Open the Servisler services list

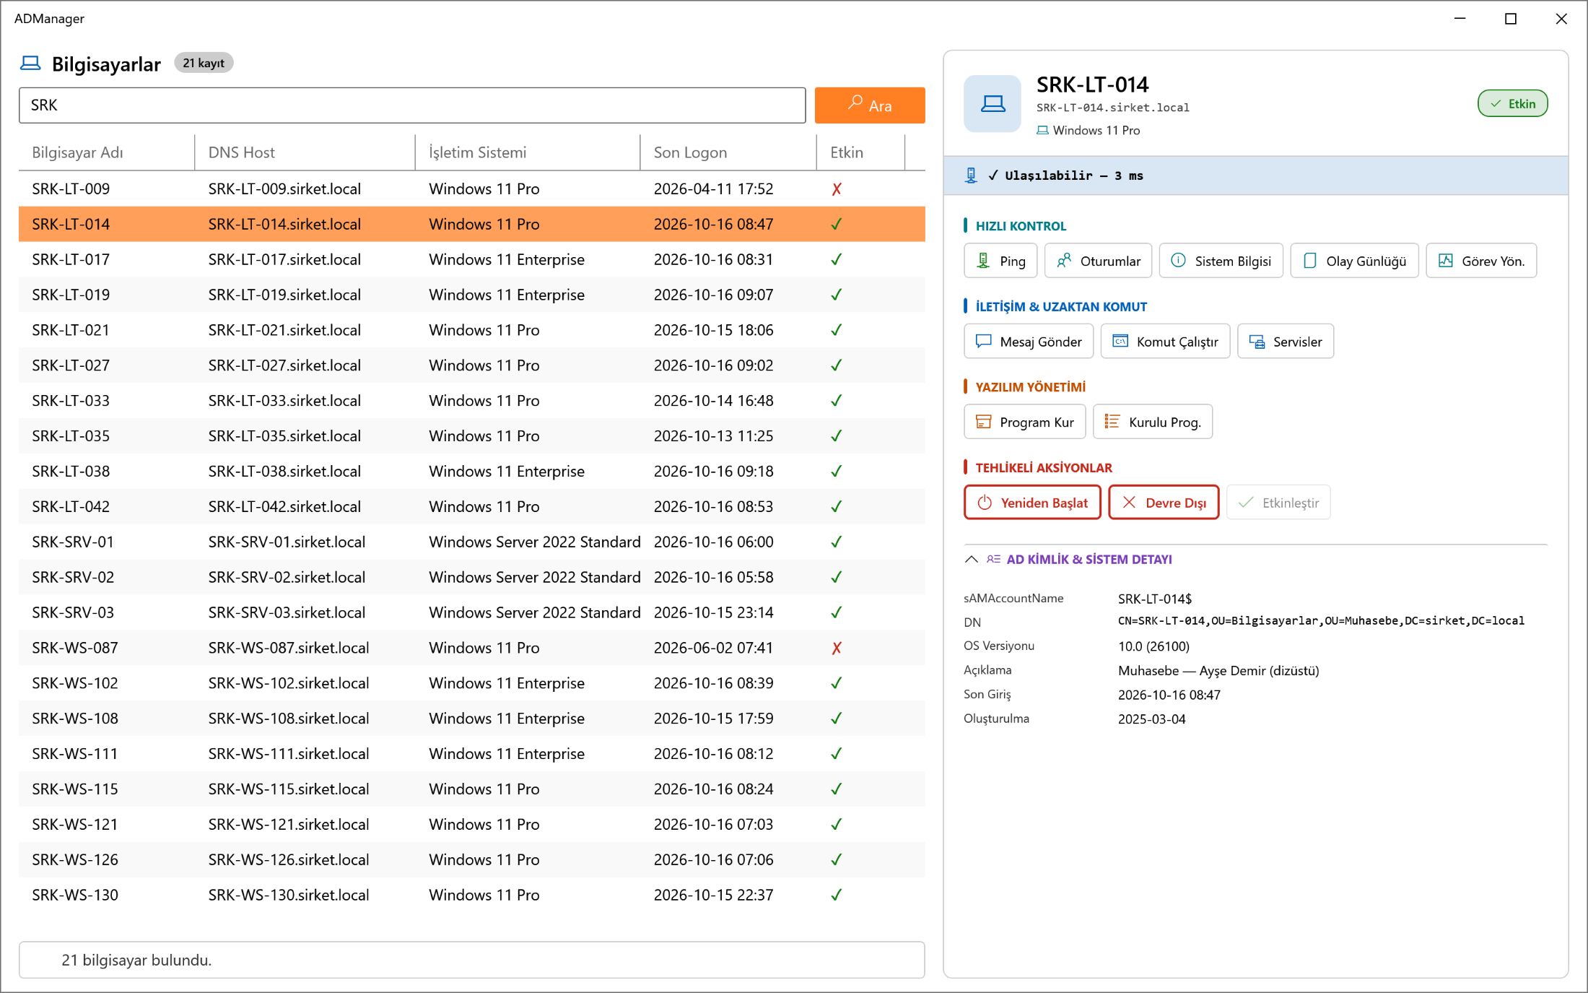1286,341
